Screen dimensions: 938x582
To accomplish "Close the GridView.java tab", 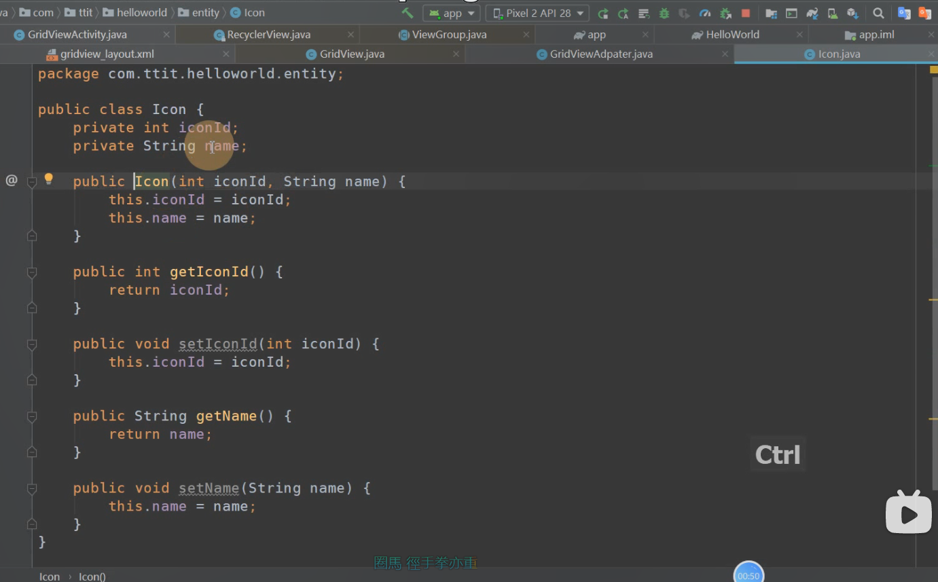I will coord(456,54).
